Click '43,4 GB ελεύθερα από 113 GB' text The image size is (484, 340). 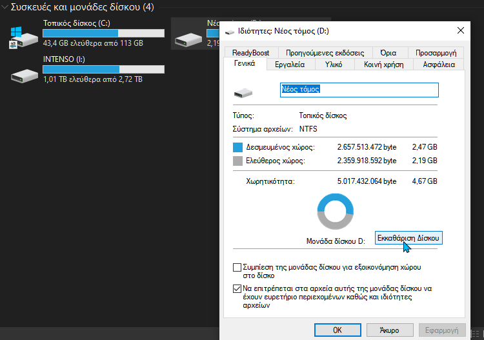click(93, 43)
